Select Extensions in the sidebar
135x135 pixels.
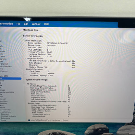coord(6,118)
